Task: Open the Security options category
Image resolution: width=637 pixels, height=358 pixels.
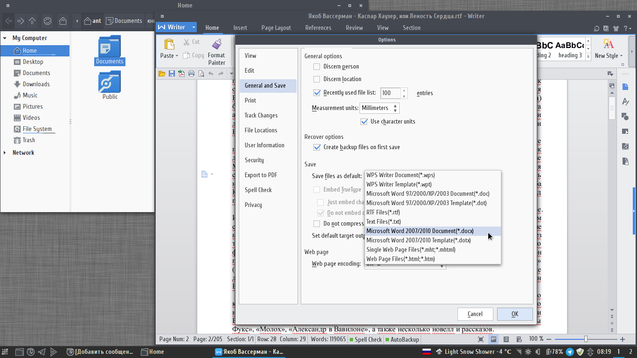Action: pos(268,160)
